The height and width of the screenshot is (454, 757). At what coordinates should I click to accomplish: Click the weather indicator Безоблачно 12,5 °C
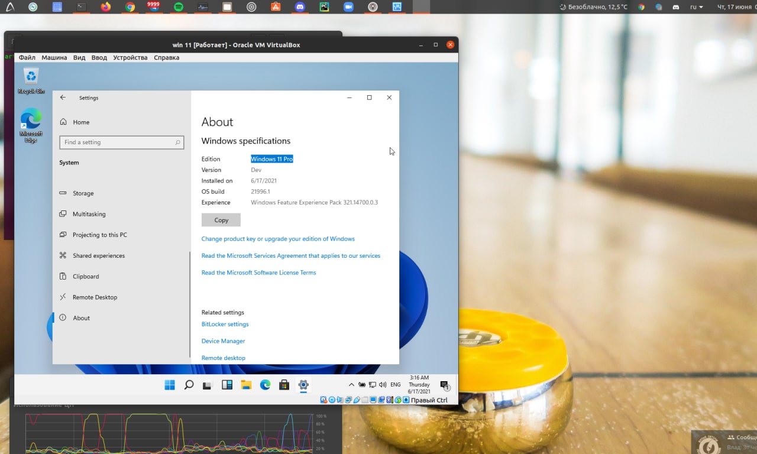(x=594, y=7)
